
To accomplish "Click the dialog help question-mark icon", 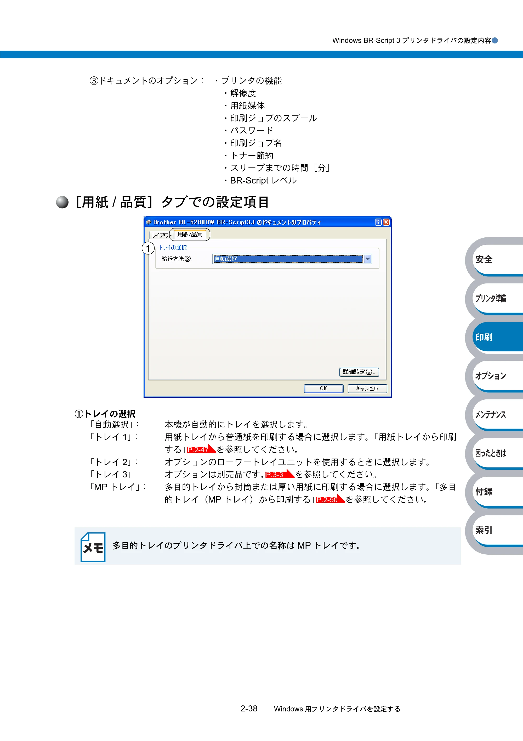I will coord(378,222).
